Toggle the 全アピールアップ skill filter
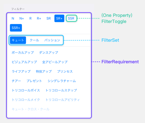 click(55, 62)
